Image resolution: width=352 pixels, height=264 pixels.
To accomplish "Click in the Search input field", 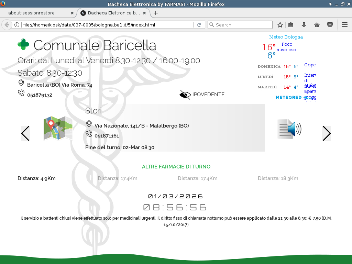I will click(242, 25).
